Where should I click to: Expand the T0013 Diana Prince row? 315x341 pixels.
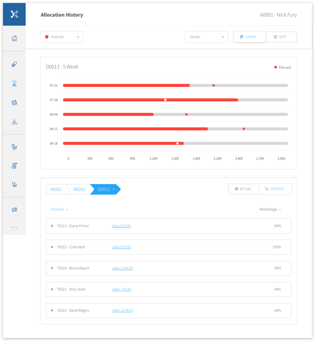coord(52,226)
